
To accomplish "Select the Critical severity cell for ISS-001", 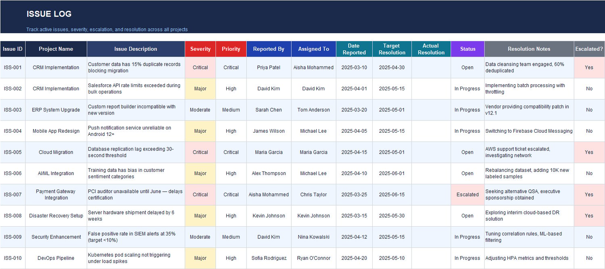I will pos(200,67).
